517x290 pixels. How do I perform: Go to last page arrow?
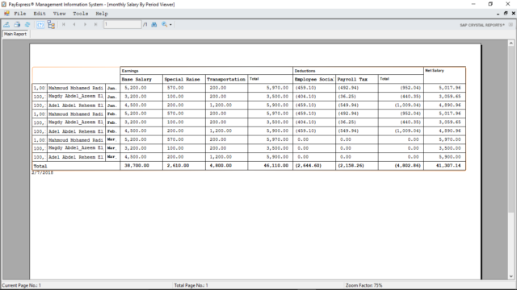coord(95,25)
